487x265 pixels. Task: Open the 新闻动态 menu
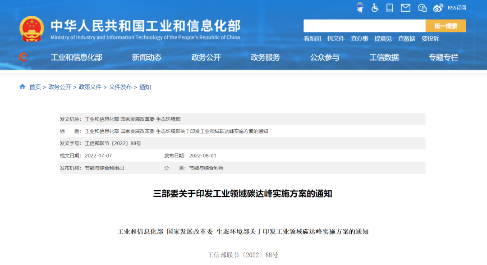[x=146, y=57]
